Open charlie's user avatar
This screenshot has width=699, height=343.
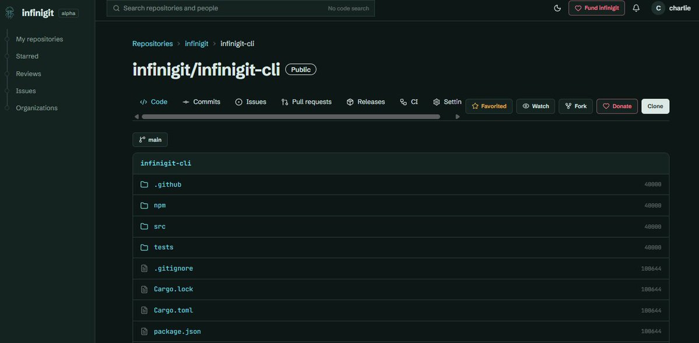658,8
